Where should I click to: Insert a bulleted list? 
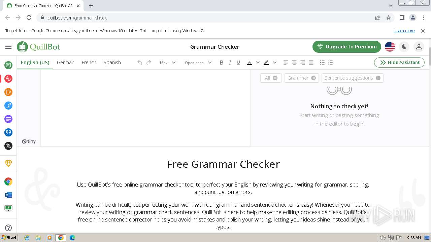pyautogui.click(x=322, y=63)
